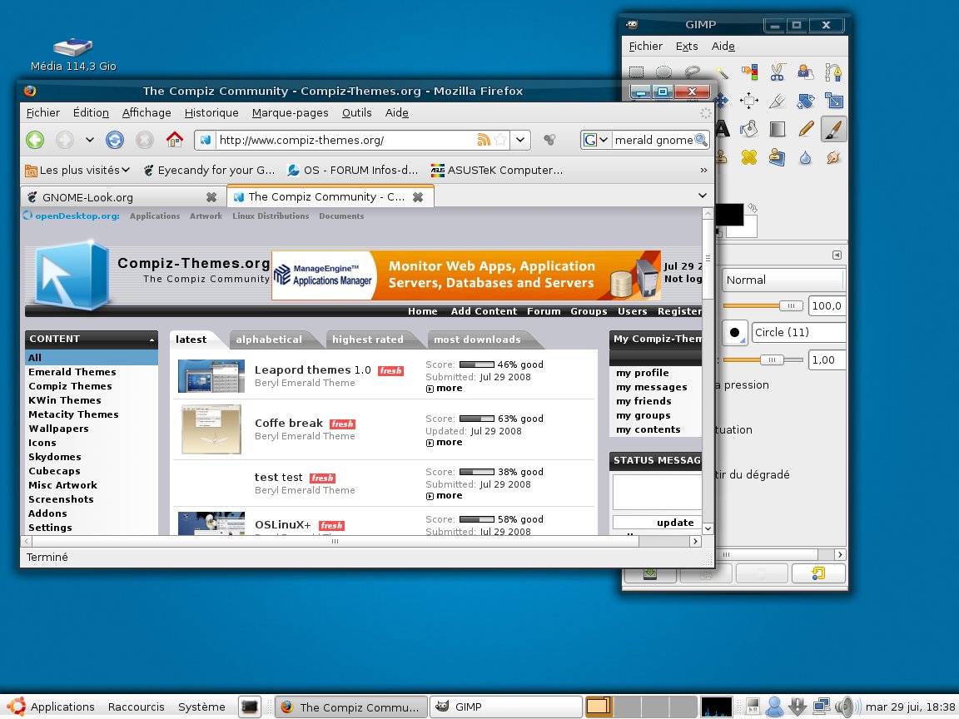The width and height of the screenshot is (959, 719).
Task: Select the Select by Color tool in GIMP
Action: [749, 72]
